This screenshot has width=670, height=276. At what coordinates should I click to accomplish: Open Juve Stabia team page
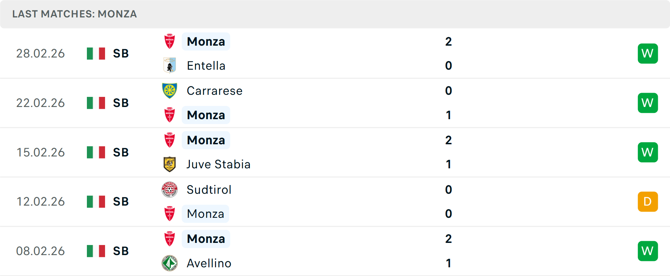(x=218, y=164)
